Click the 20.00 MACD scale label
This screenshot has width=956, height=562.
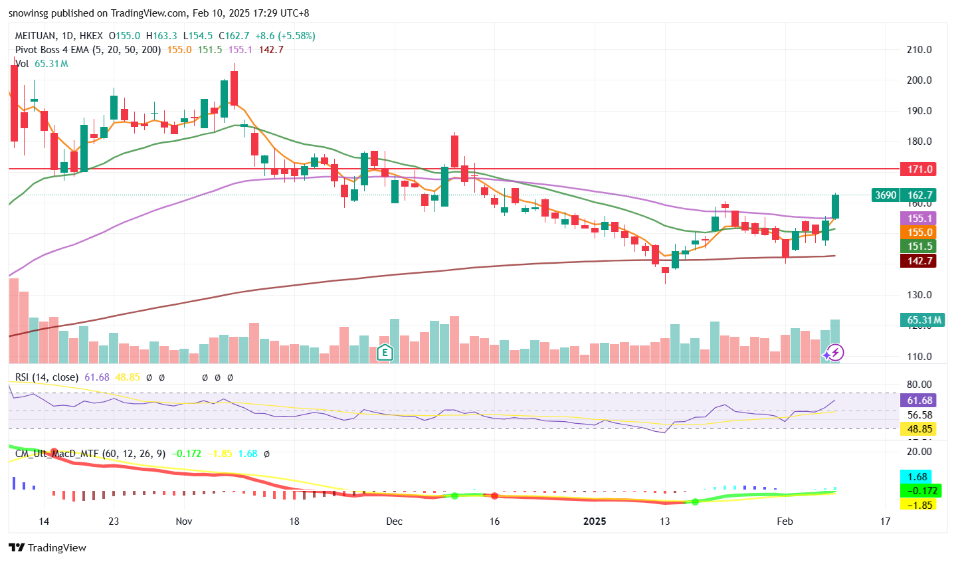coord(919,452)
